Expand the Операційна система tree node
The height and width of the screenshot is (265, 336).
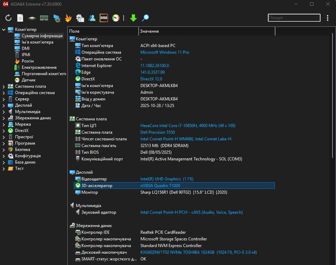4,93
